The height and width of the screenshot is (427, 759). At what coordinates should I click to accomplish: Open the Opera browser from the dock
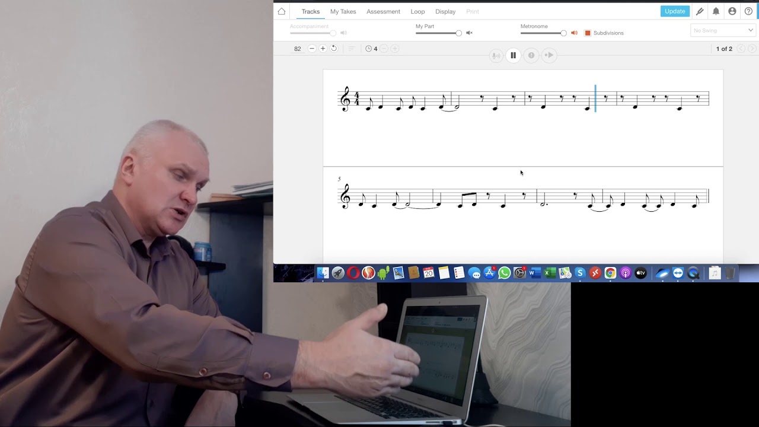[353, 273]
